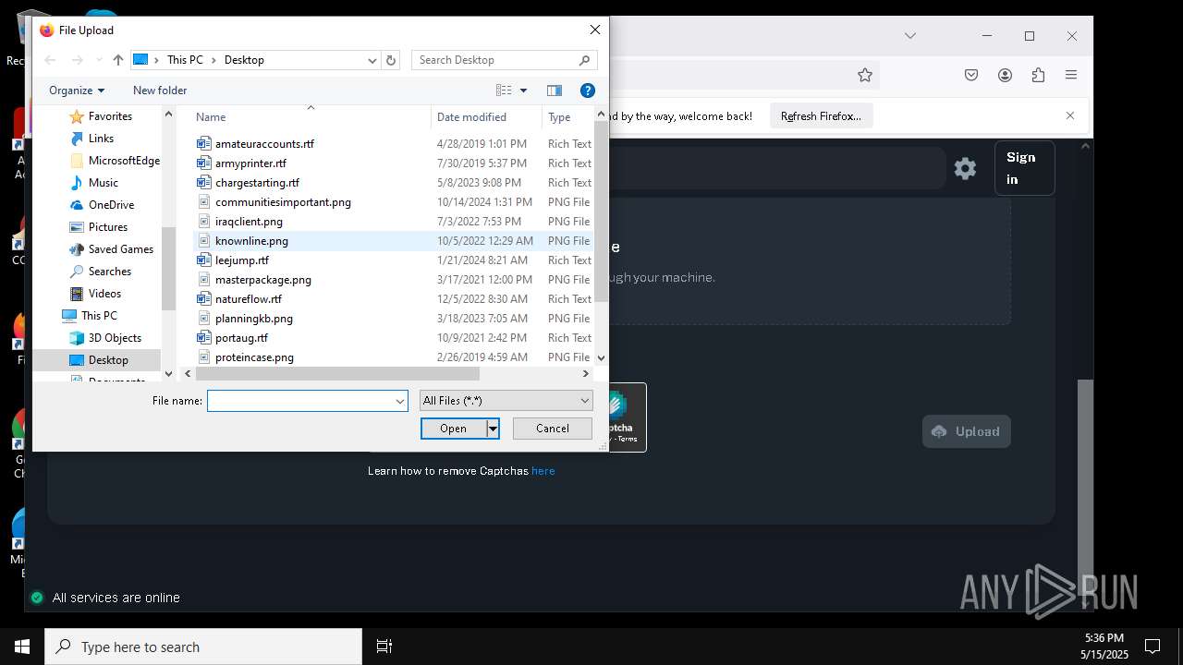The height and width of the screenshot is (665, 1183).
Task: Open the Organize menu
Action: coord(77,91)
